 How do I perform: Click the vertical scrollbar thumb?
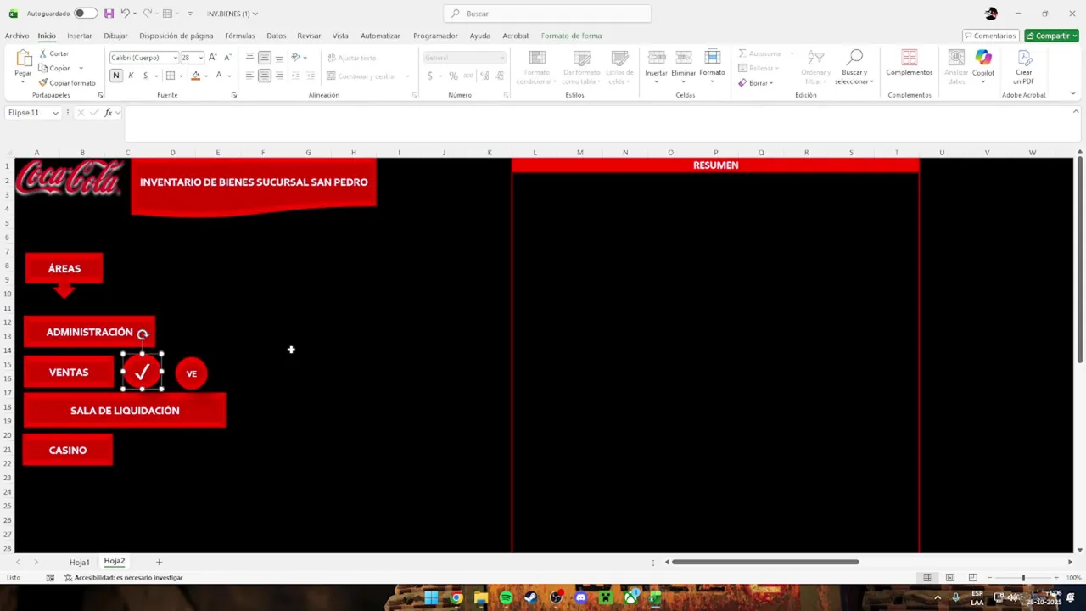click(x=1079, y=263)
